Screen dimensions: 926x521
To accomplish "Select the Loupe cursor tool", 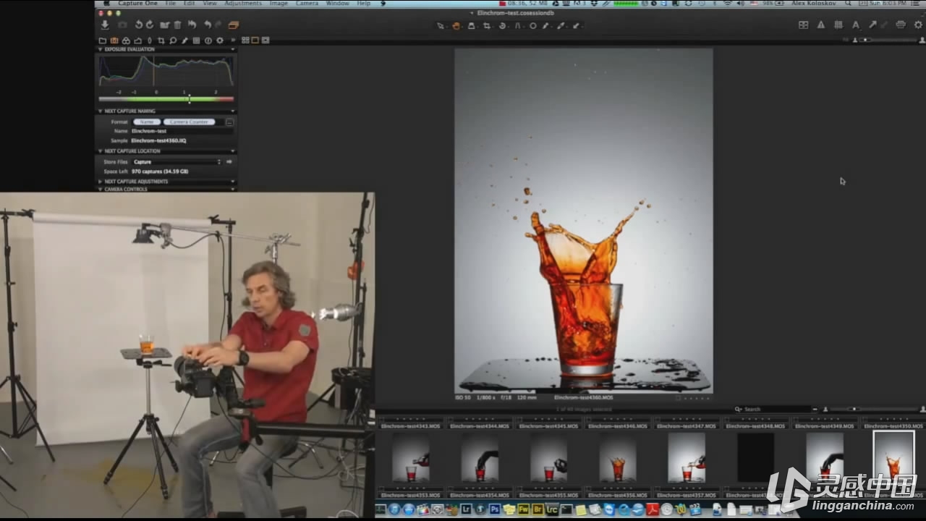I will tap(472, 26).
